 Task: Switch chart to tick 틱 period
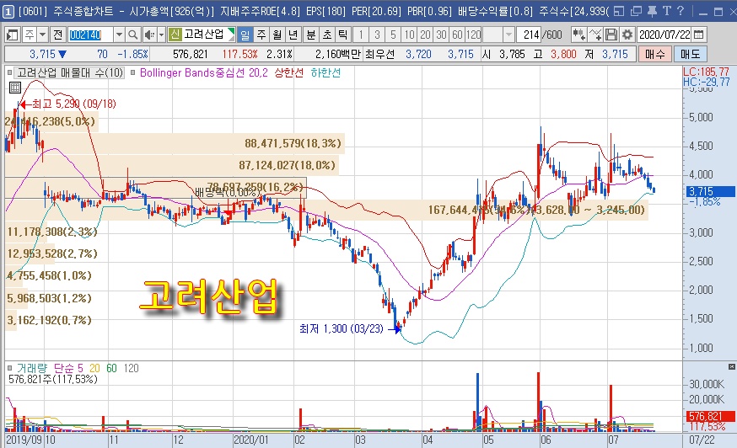pyautogui.click(x=343, y=35)
